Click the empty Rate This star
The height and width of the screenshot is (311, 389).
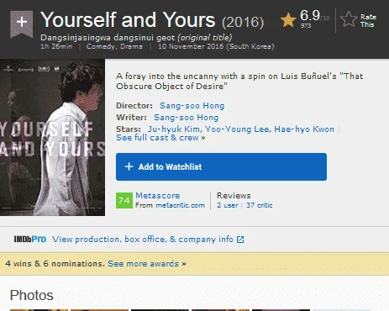click(349, 19)
